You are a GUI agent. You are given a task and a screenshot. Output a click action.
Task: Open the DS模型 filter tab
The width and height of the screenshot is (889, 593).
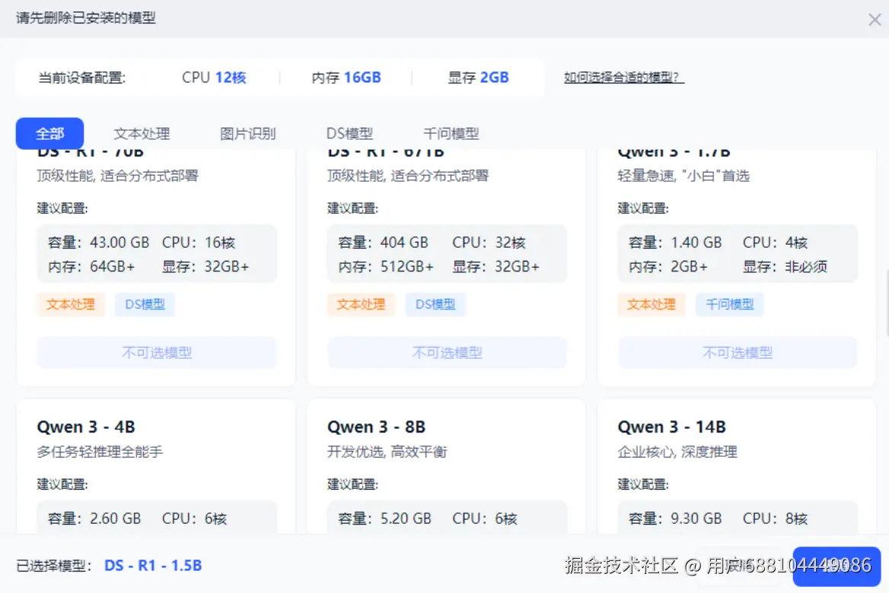tap(349, 133)
